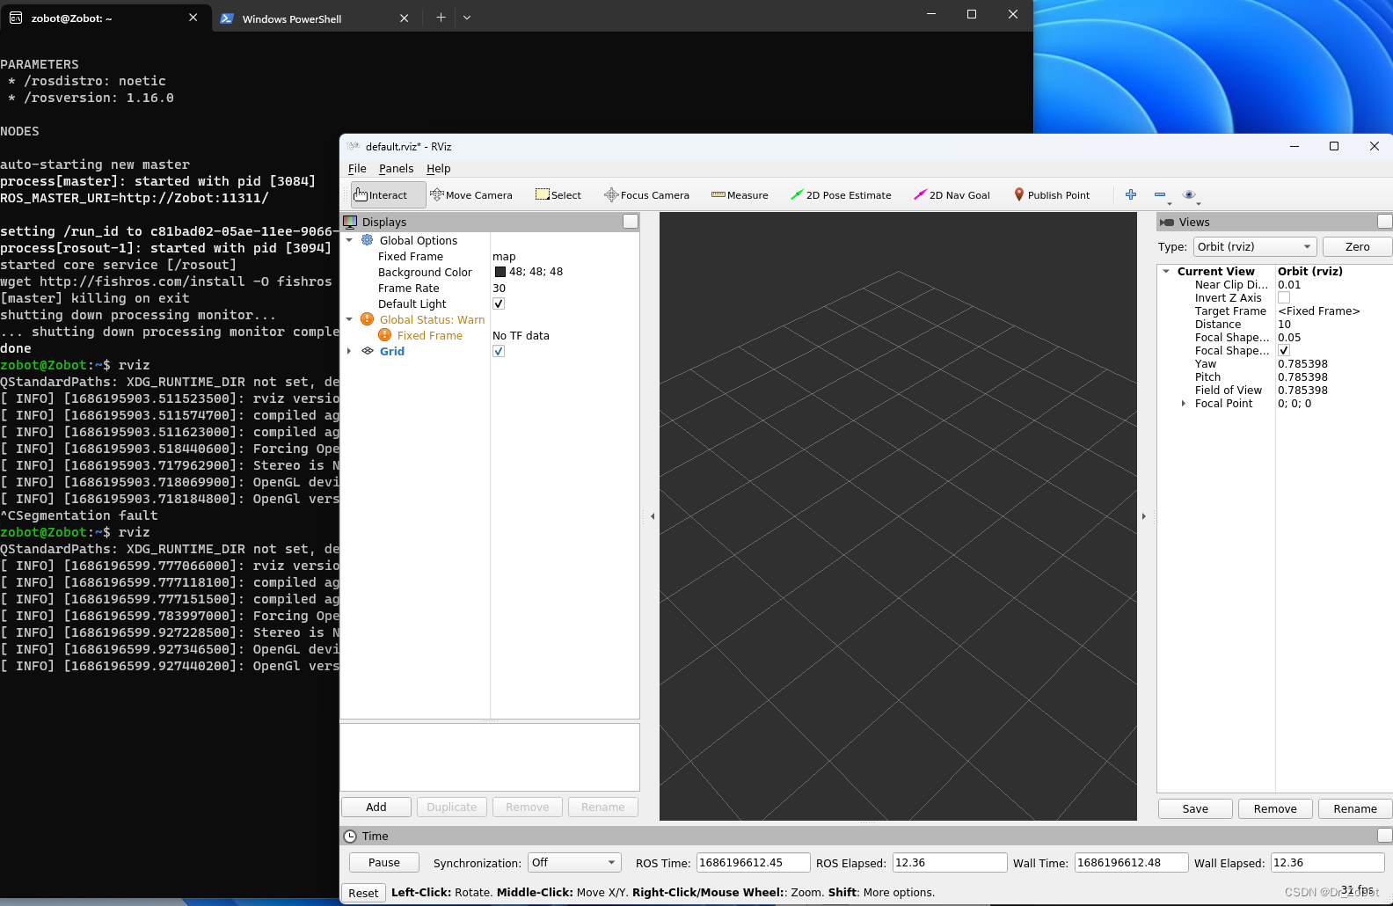The image size is (1393, 906).
Task: Collapse the right Views dock arrow
Action: 1143,516
